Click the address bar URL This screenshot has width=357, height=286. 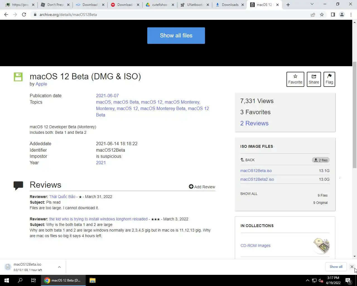tap(68, 15)
